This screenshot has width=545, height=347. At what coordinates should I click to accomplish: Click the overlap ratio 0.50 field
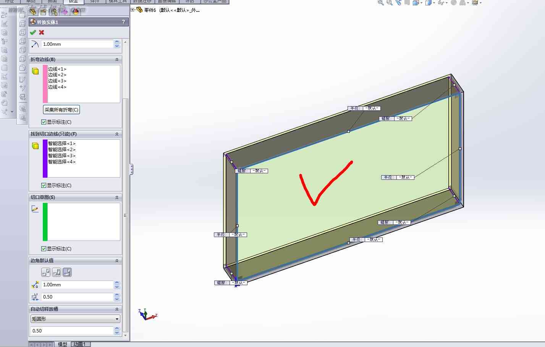78,297
